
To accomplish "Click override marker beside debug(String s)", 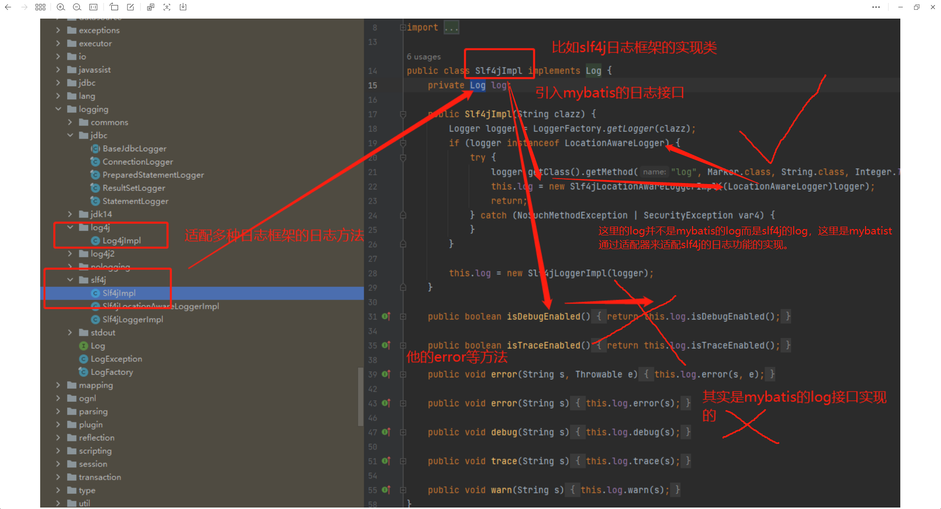I will pos(386,432).
